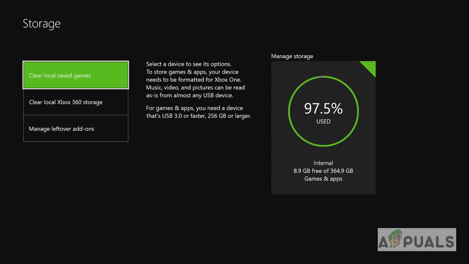This screenshot has width=469, height=264.
Task: Open Manage leftover add-ons
Action: pos(75,128)
